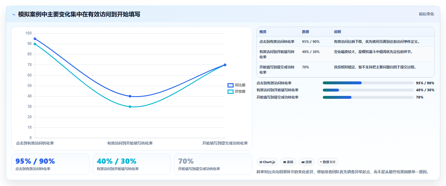Toggle the 对比期 legend swatch

[x=230, y=85]
